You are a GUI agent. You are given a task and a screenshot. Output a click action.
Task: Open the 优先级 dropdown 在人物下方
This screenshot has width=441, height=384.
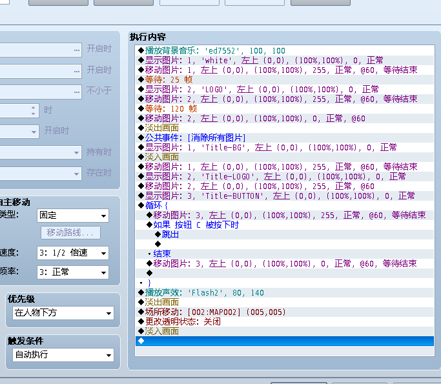[x=63, y=313]
